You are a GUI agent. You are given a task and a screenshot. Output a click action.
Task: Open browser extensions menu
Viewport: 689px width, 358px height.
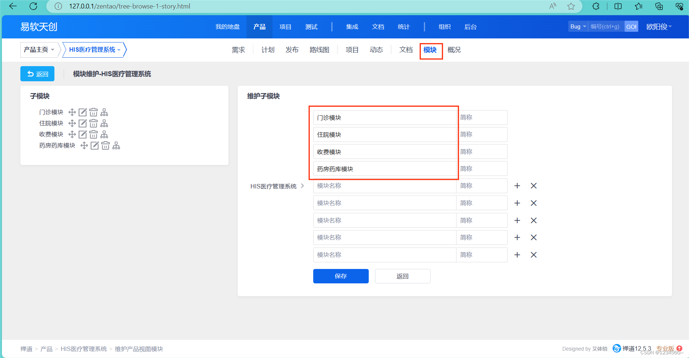click(x=596, y=6)
